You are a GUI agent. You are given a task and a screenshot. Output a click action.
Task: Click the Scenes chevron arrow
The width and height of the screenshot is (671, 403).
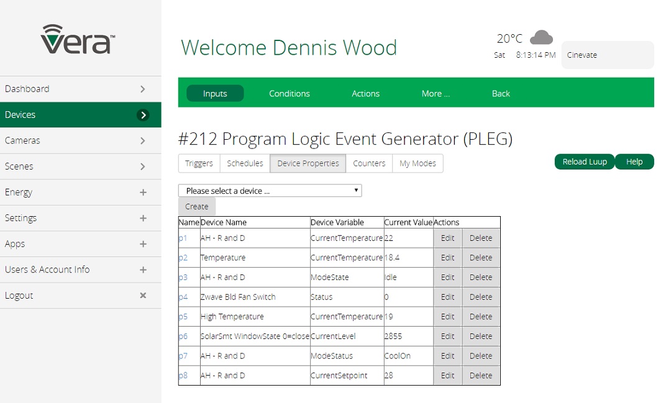[x=143, y=166]
